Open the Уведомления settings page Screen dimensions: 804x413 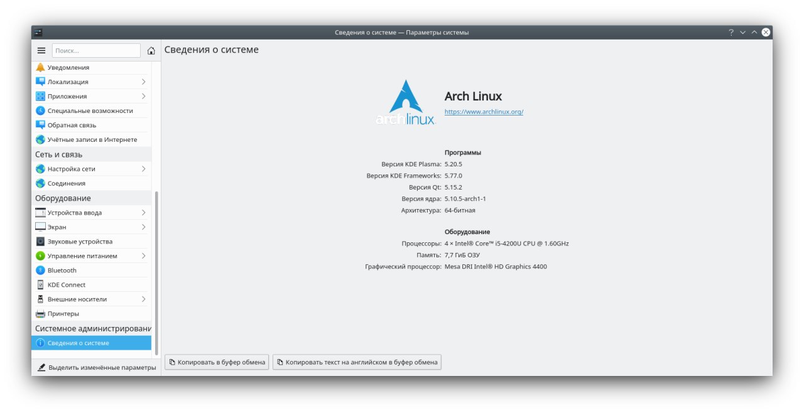coord(91,67)
